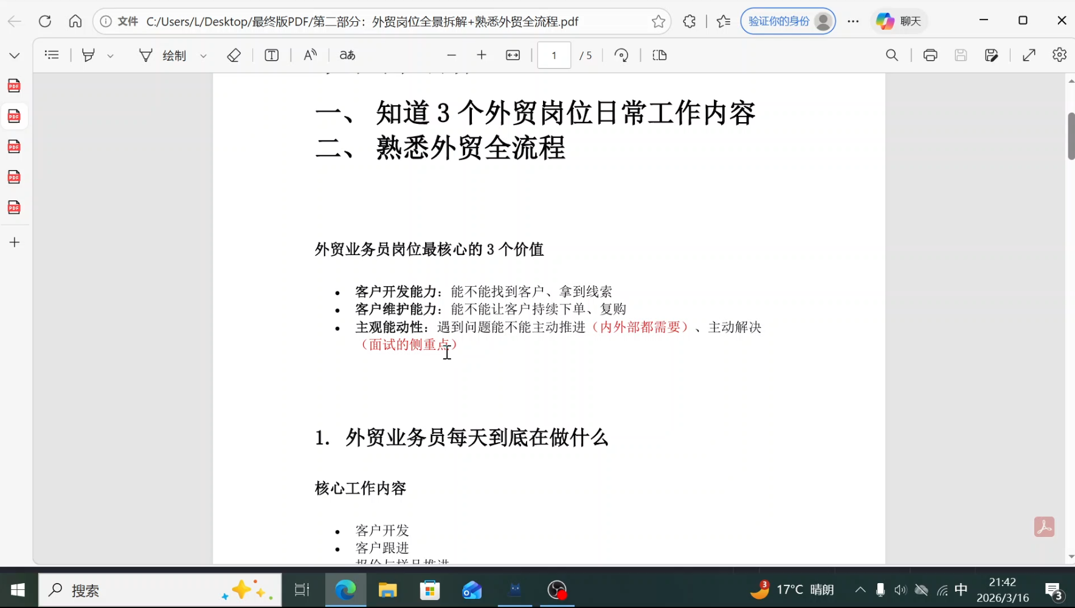Save the PDF with Save As icon

[992, 55]
